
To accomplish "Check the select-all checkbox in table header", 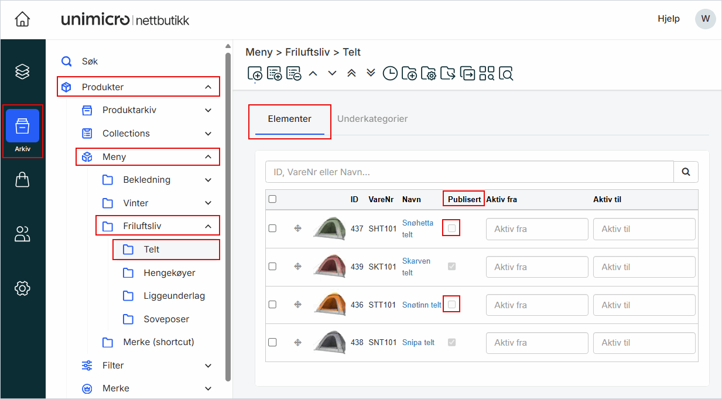I will click(x=272, y=199).
